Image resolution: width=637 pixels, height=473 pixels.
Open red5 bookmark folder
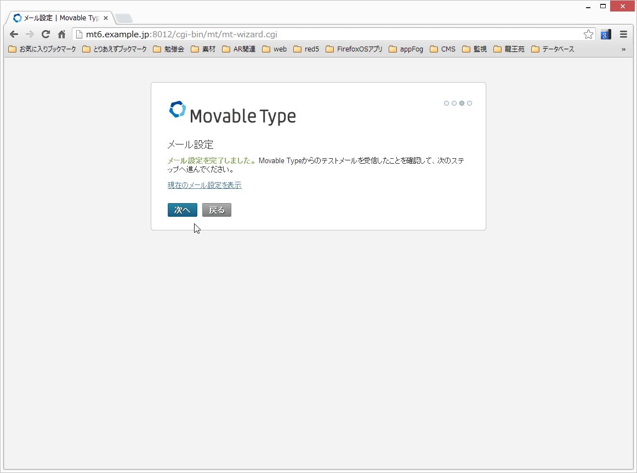click(x=306, y=49)
